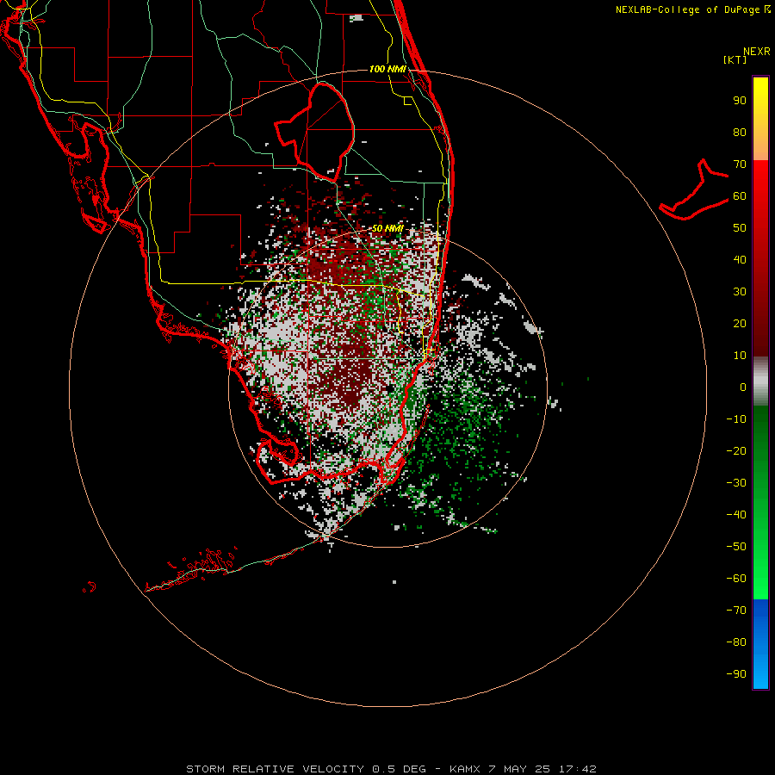This screenshot has width=775, height=775.
Task: Click the 80 value on velocity scale
Action: [x=740, y=133]
